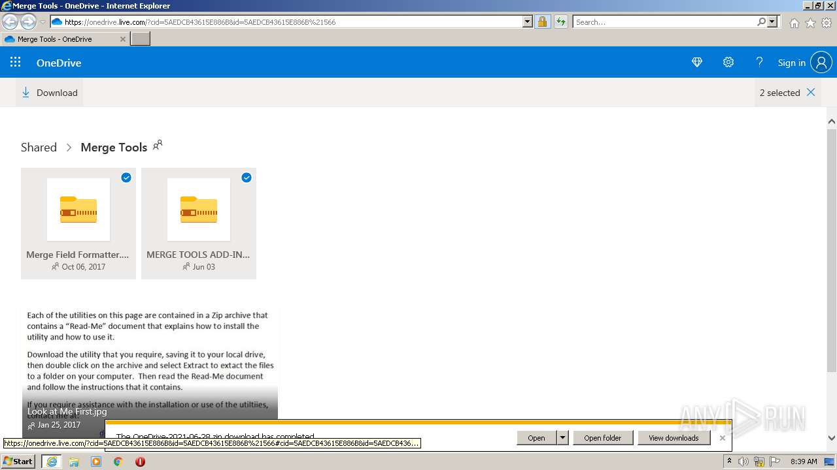Open a new tab

tap(141, 39)
